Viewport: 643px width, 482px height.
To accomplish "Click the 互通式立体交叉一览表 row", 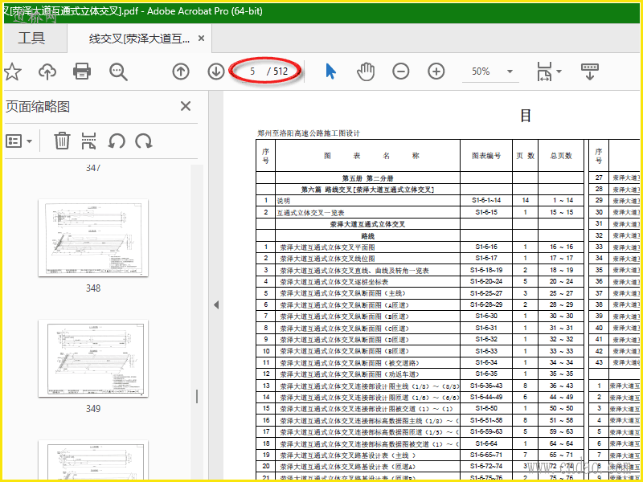I will click(x=420, y=212).
